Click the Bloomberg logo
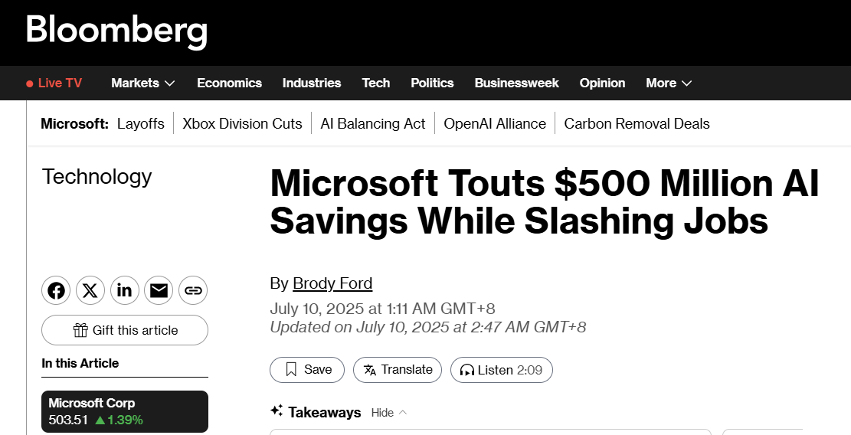Viewport: 851px width, 435px height. (116, 31)
